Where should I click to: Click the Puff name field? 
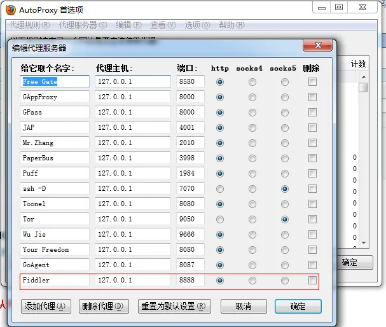coord(55,173)
